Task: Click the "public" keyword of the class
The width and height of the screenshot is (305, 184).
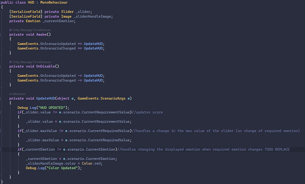Action: tap(7, 2)
